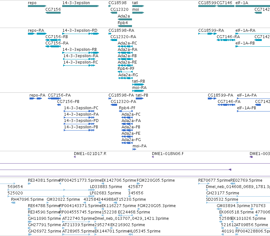Select the eIF-1A-RB transcript
The image size is (270, 236).
pyautogui.click(x=253, y=46)
